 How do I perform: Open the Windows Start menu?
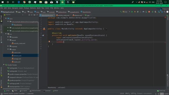pos(2,2)
